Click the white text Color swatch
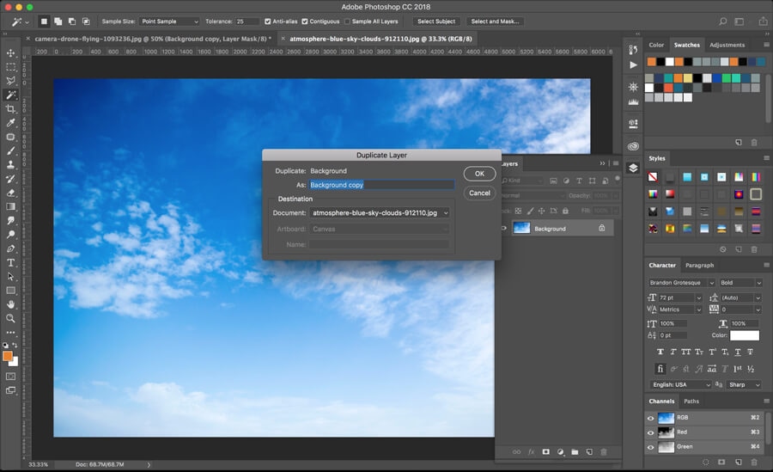Screen dimensions: 773x472 coord(745,335)
